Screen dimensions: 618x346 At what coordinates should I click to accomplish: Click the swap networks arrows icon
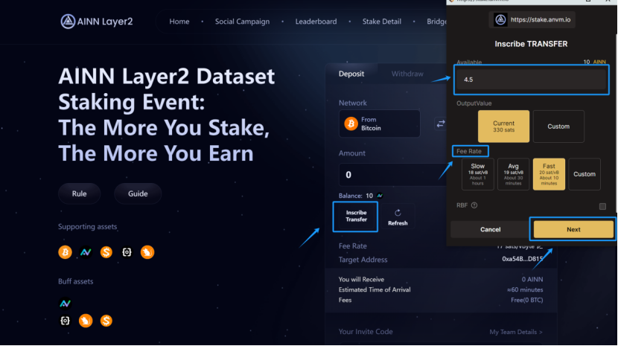coord(441,124)
